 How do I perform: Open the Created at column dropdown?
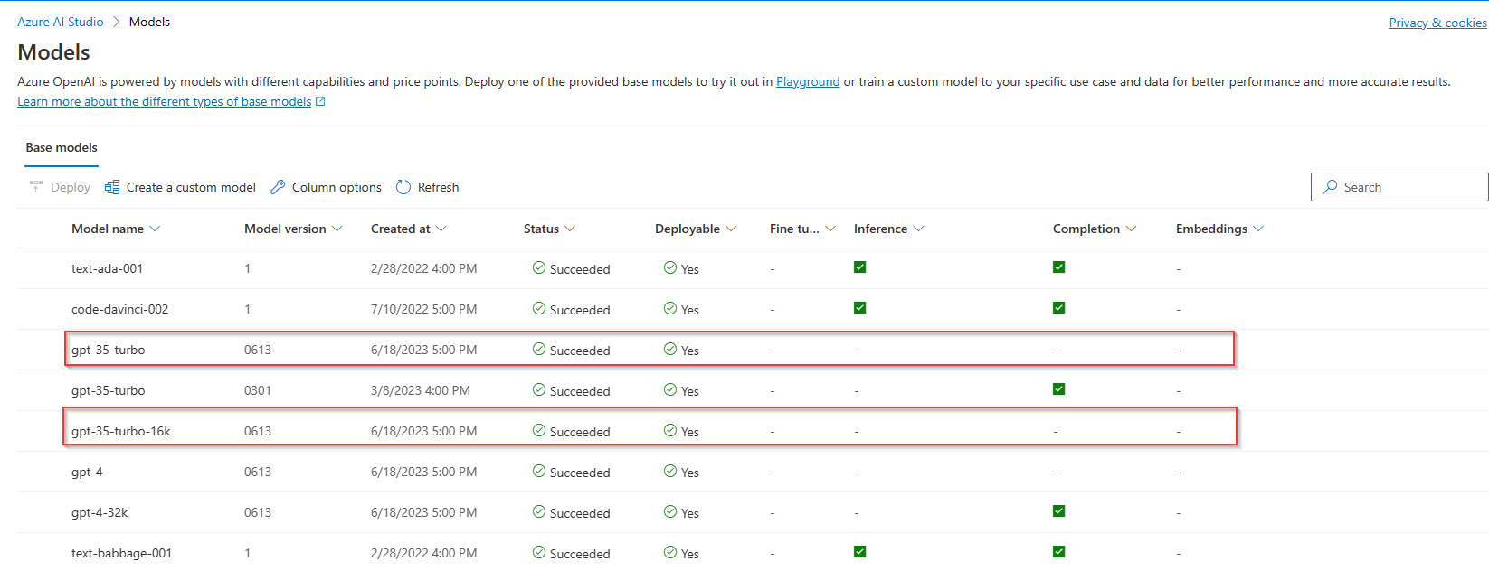pos(441,229)
